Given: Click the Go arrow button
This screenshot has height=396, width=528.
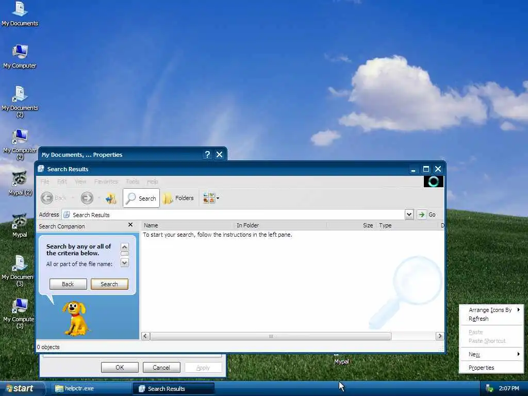Looking at the screenshot, I should pos(421,214).
